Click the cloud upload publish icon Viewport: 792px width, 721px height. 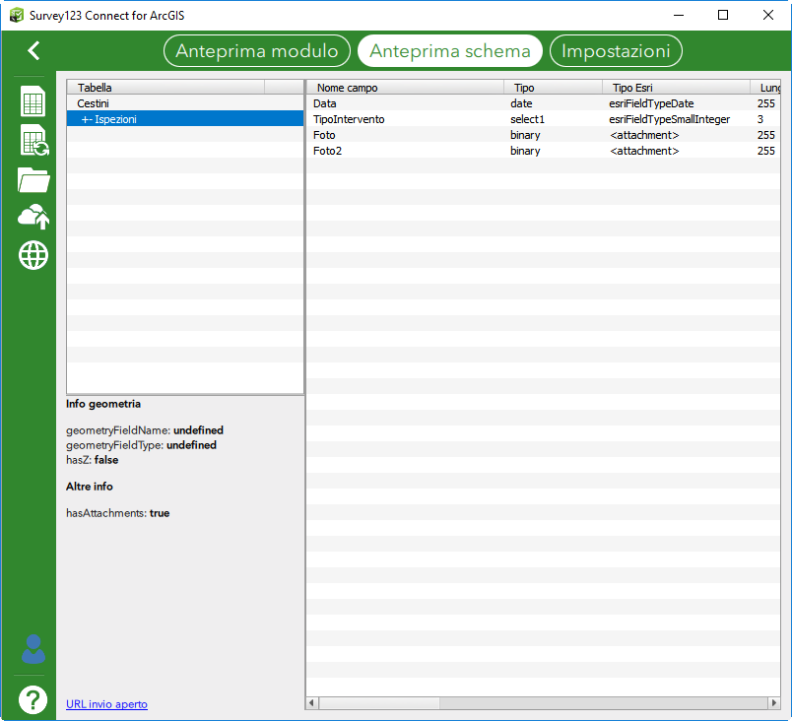(x=33, y=217)
